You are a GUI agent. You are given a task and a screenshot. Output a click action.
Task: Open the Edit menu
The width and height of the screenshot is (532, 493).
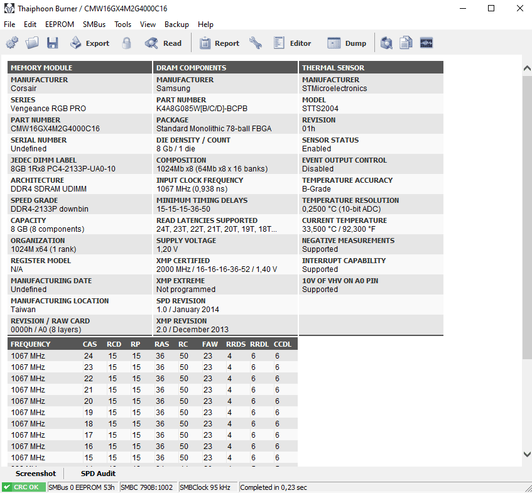(30, 24)
